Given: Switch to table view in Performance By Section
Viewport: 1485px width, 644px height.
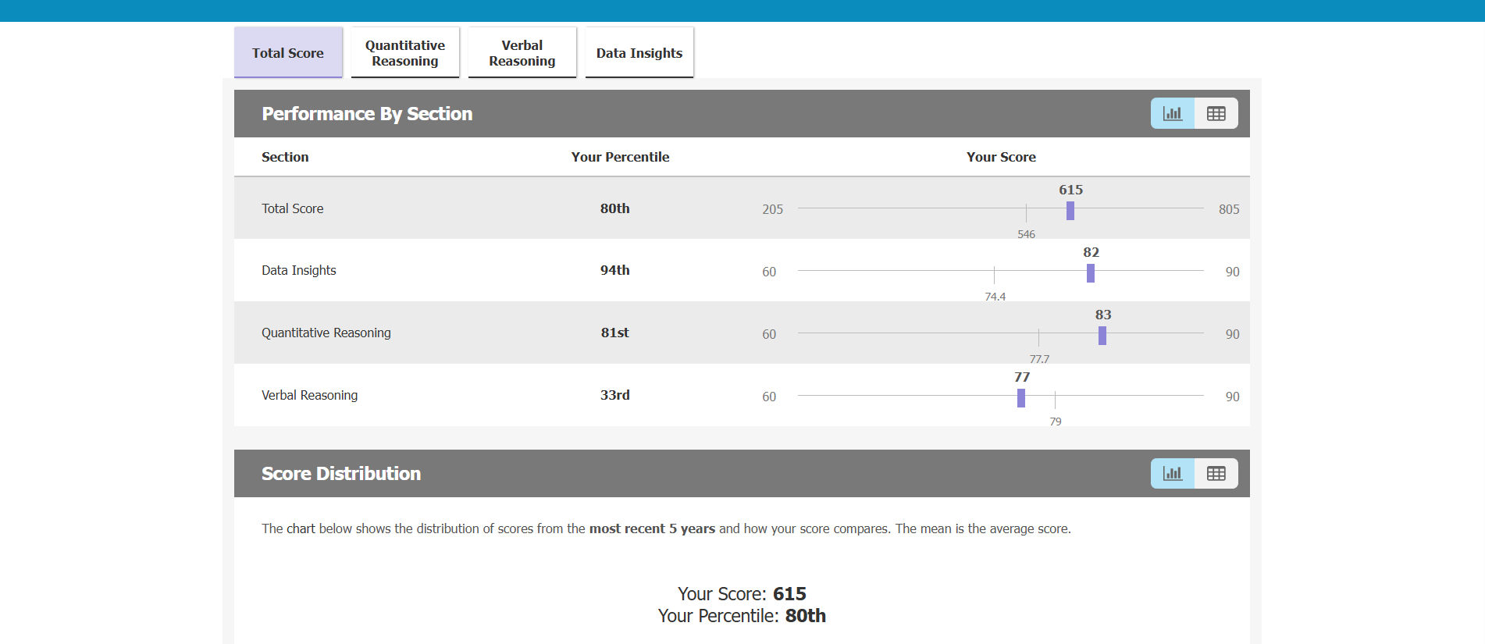Looking at the screenshot, I should [x=1216, y=113].
